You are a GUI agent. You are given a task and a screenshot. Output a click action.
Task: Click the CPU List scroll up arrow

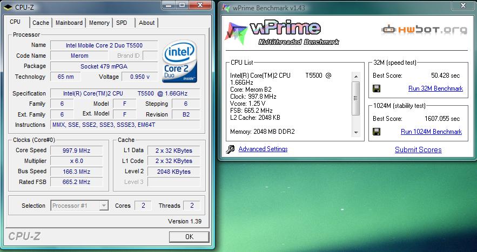[356, 77]
